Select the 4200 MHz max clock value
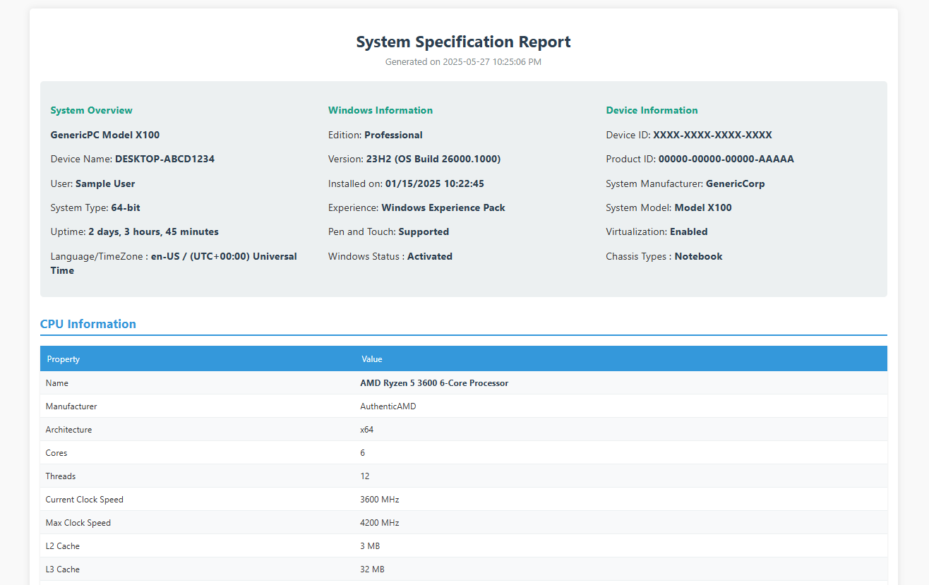929x585 pixels. [x=380, y=523]
